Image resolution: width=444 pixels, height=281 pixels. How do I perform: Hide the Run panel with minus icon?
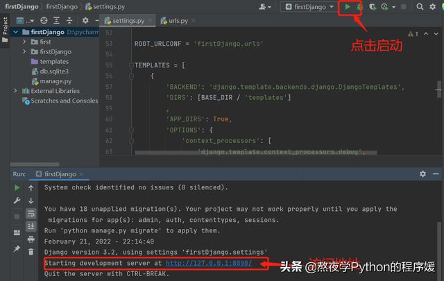(436, 173)
